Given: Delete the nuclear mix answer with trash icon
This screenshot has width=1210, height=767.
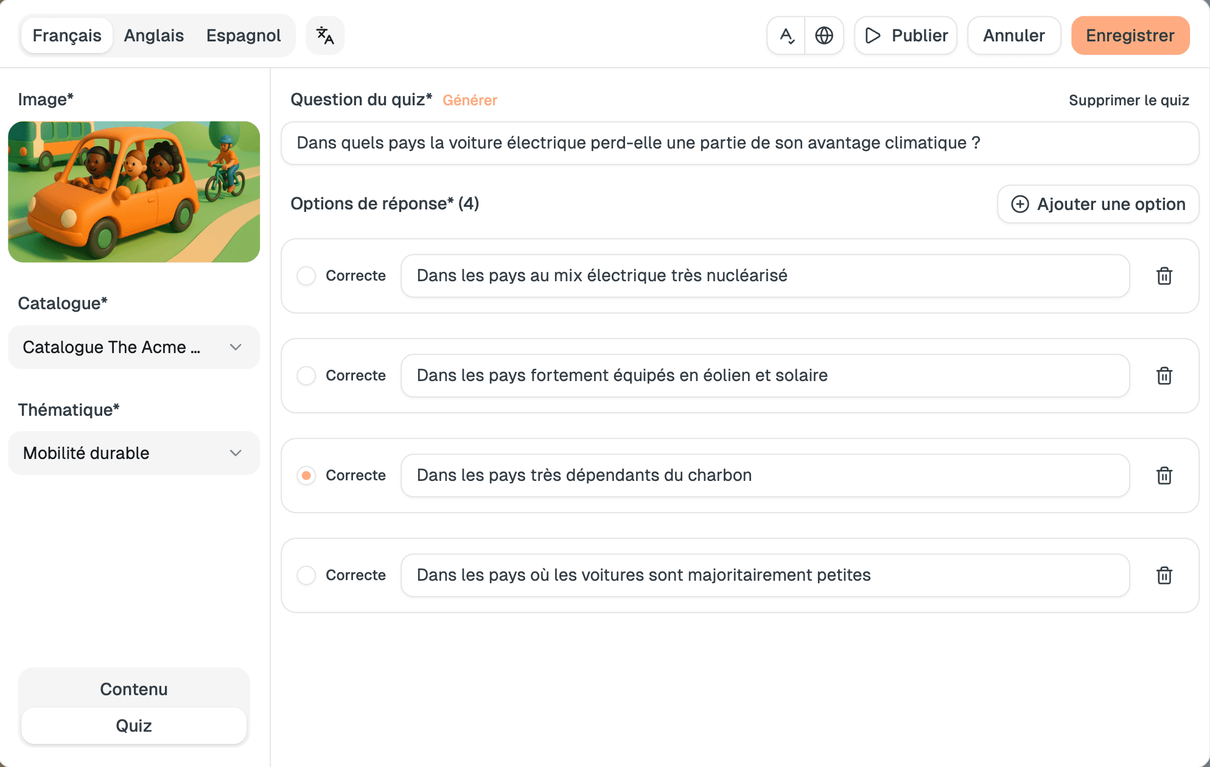Looking at the screenshot, I should coord(1164,276).
